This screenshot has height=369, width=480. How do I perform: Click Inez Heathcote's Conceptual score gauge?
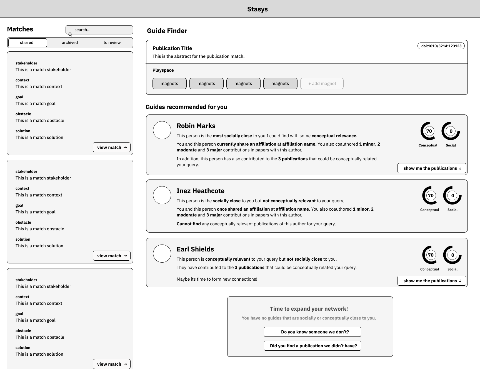tap(431, 196)
